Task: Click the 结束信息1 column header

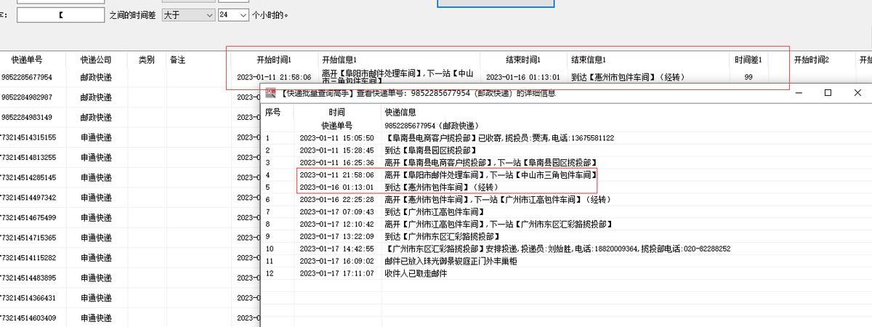Action: point(589,60)
